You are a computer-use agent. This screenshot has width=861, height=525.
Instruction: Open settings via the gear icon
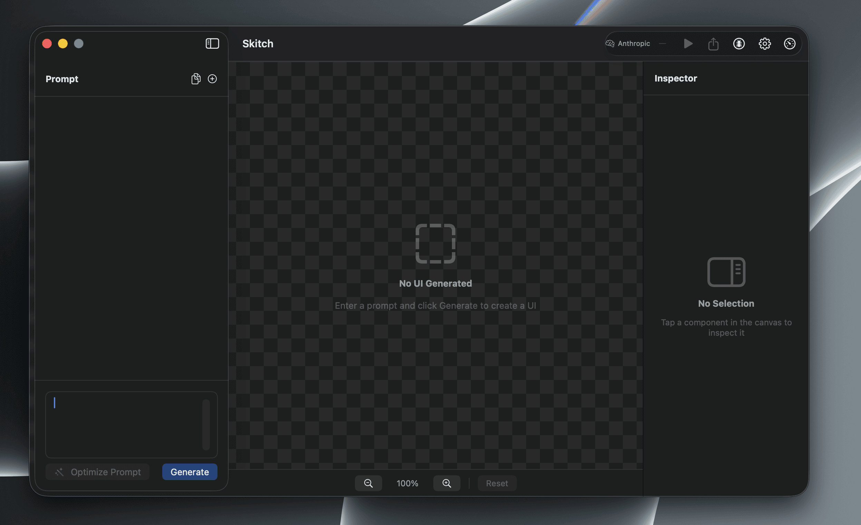click(765, 44)
